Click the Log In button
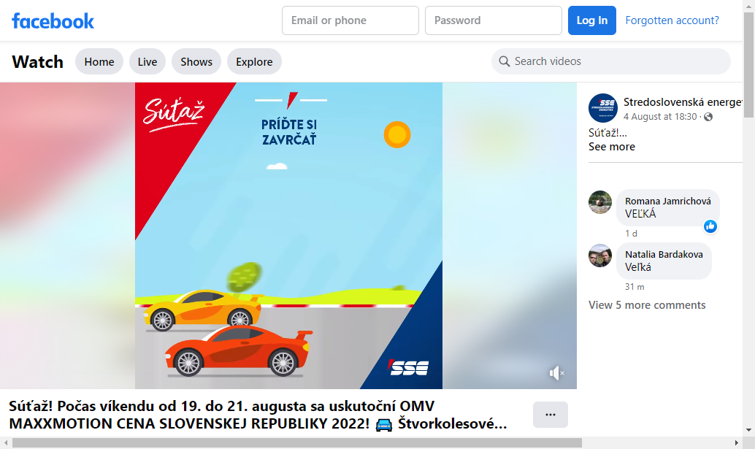The height and width of the screenshot is (449, 755). [591, 20]
